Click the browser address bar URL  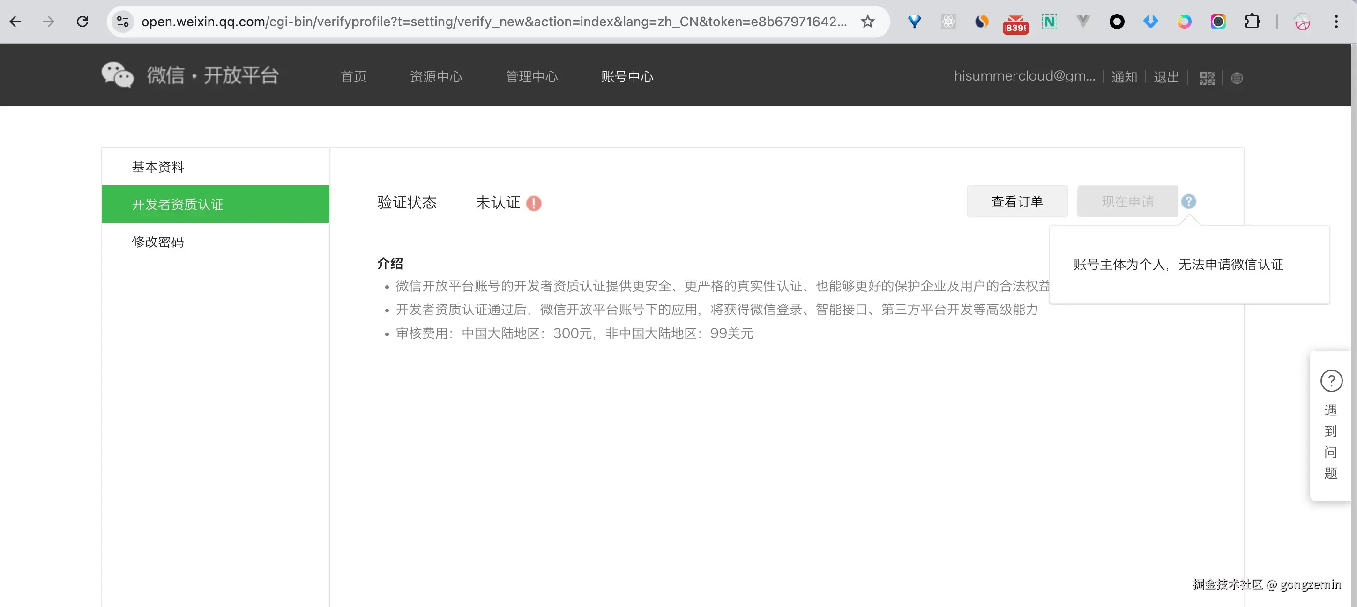coord(493,22)
